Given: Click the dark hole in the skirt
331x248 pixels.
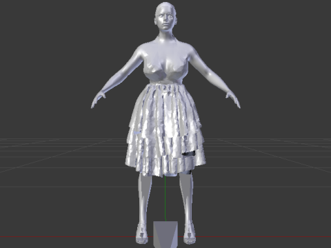Looking at the screenshot, I should click(x=188, y=154).
